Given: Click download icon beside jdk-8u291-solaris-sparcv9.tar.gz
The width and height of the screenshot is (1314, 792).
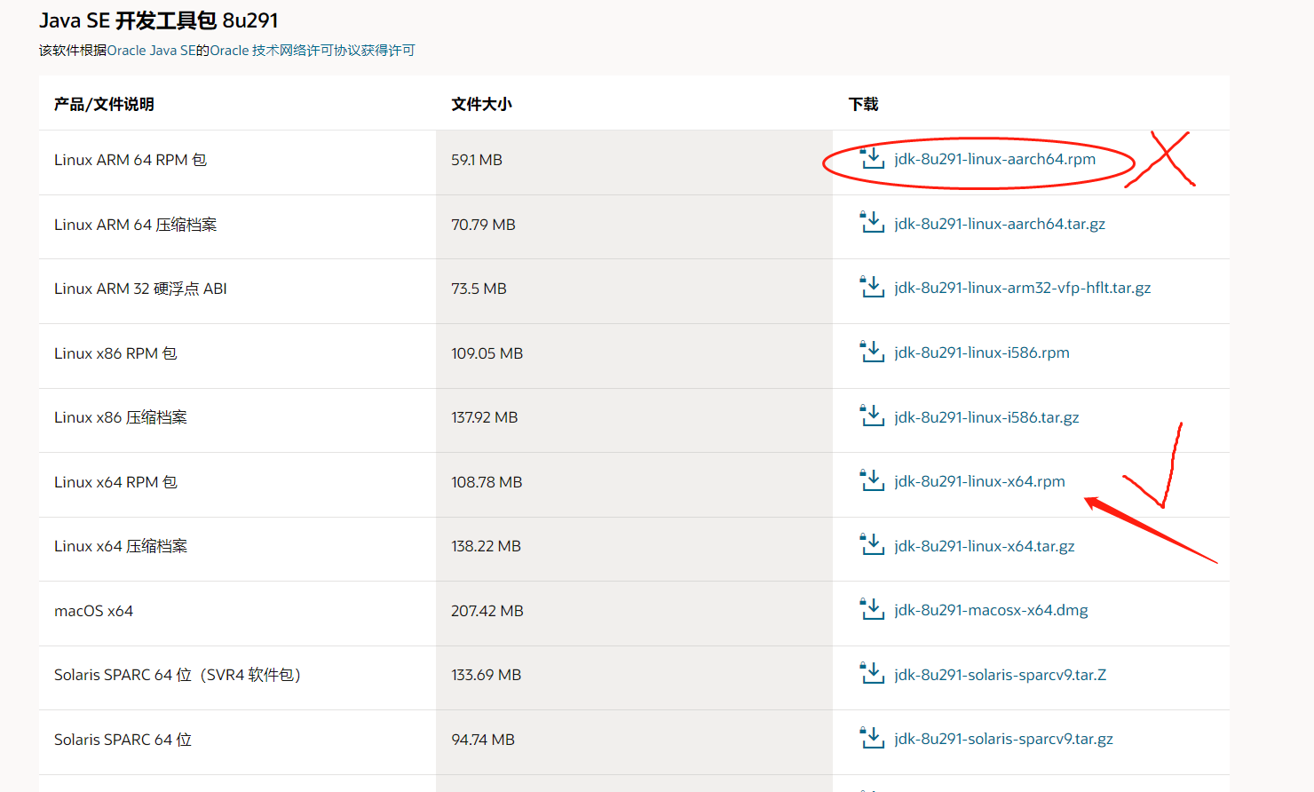Looking at the screenshot, I should tap(872, 738).
